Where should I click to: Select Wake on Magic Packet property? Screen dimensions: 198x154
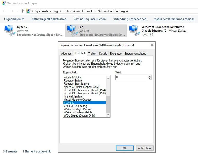[x=84, y=109]
